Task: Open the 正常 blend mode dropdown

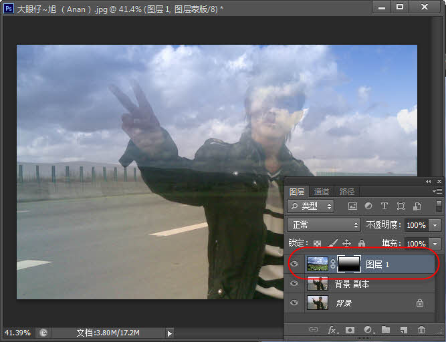Action: click(324, 225)
